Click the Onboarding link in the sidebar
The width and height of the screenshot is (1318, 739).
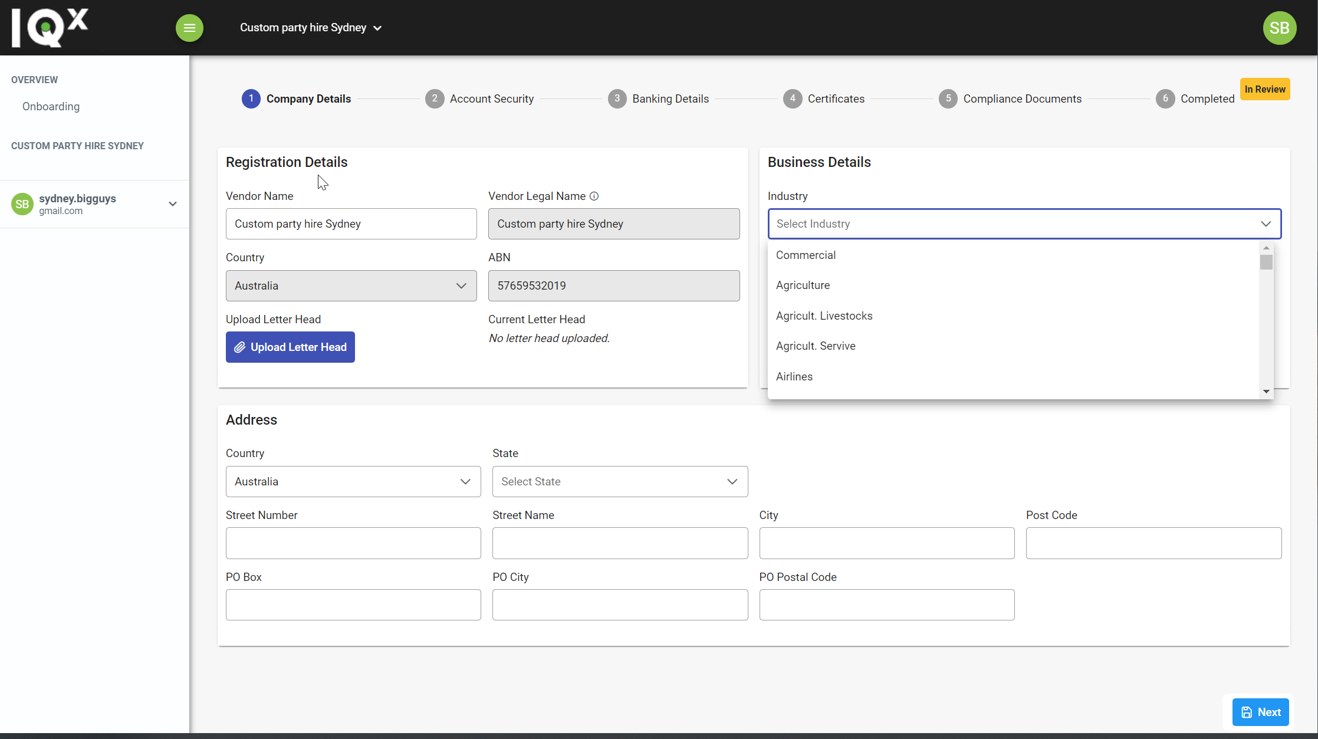(51, 106)
